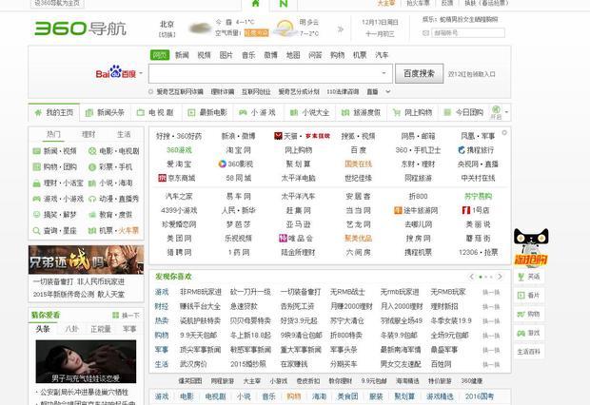The width and height of the screenshot is (590, 405).
Task: Open the 汽车之家 link
Action: tap(179, 196)
